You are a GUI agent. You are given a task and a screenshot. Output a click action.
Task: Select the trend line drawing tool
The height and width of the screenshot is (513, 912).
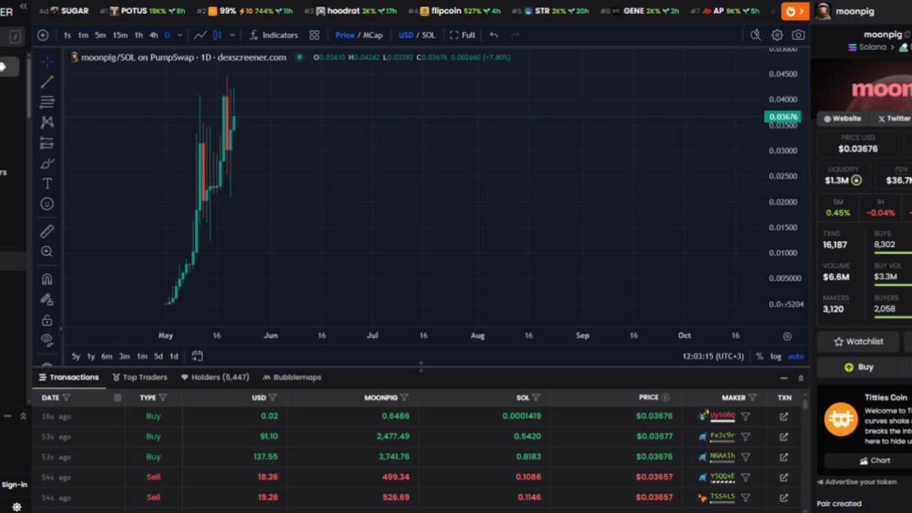(x=47, y=82)
